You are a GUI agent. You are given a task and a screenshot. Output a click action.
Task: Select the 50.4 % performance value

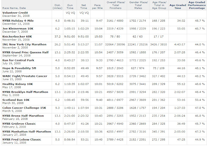(x=200, y=100)
